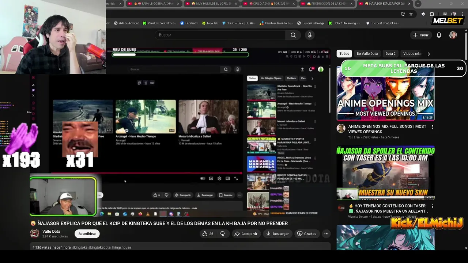Open the Valle Dota channel name link
The image size is (468, 263).
(x=51, y=232)
